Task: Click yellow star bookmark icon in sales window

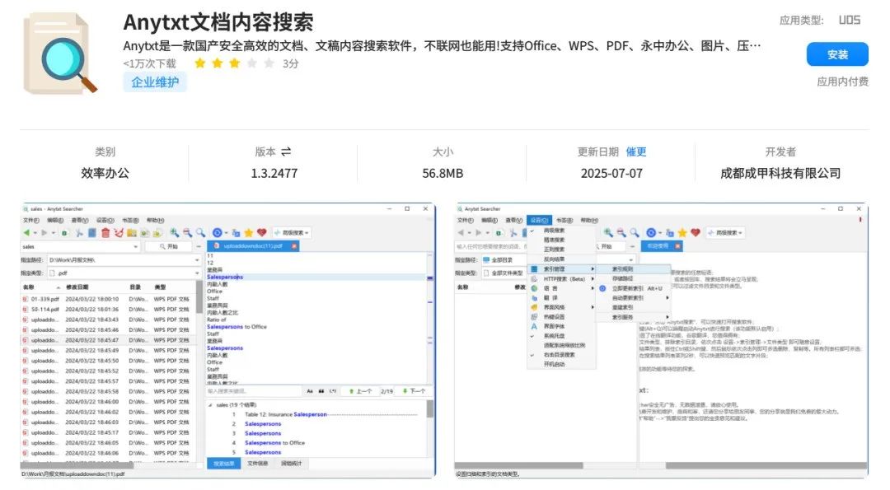Action: 249,232
